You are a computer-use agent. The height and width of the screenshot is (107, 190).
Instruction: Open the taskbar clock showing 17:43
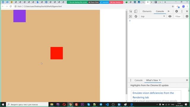click(179, 104)
